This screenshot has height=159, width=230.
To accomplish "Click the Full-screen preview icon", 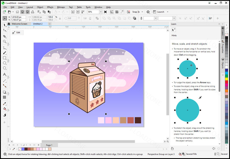I will [x=105, y=12].
